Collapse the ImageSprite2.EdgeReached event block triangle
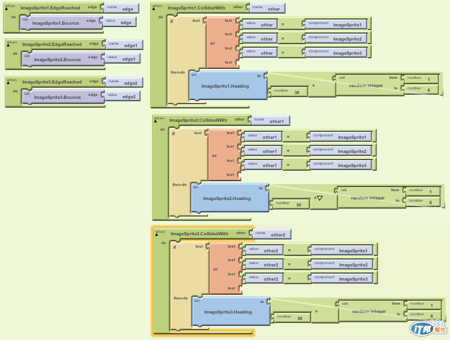 click(x=8, y=45)
